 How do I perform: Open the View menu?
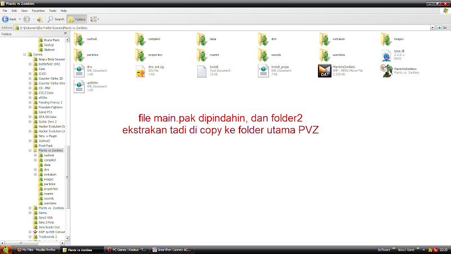tap(24, 11)
